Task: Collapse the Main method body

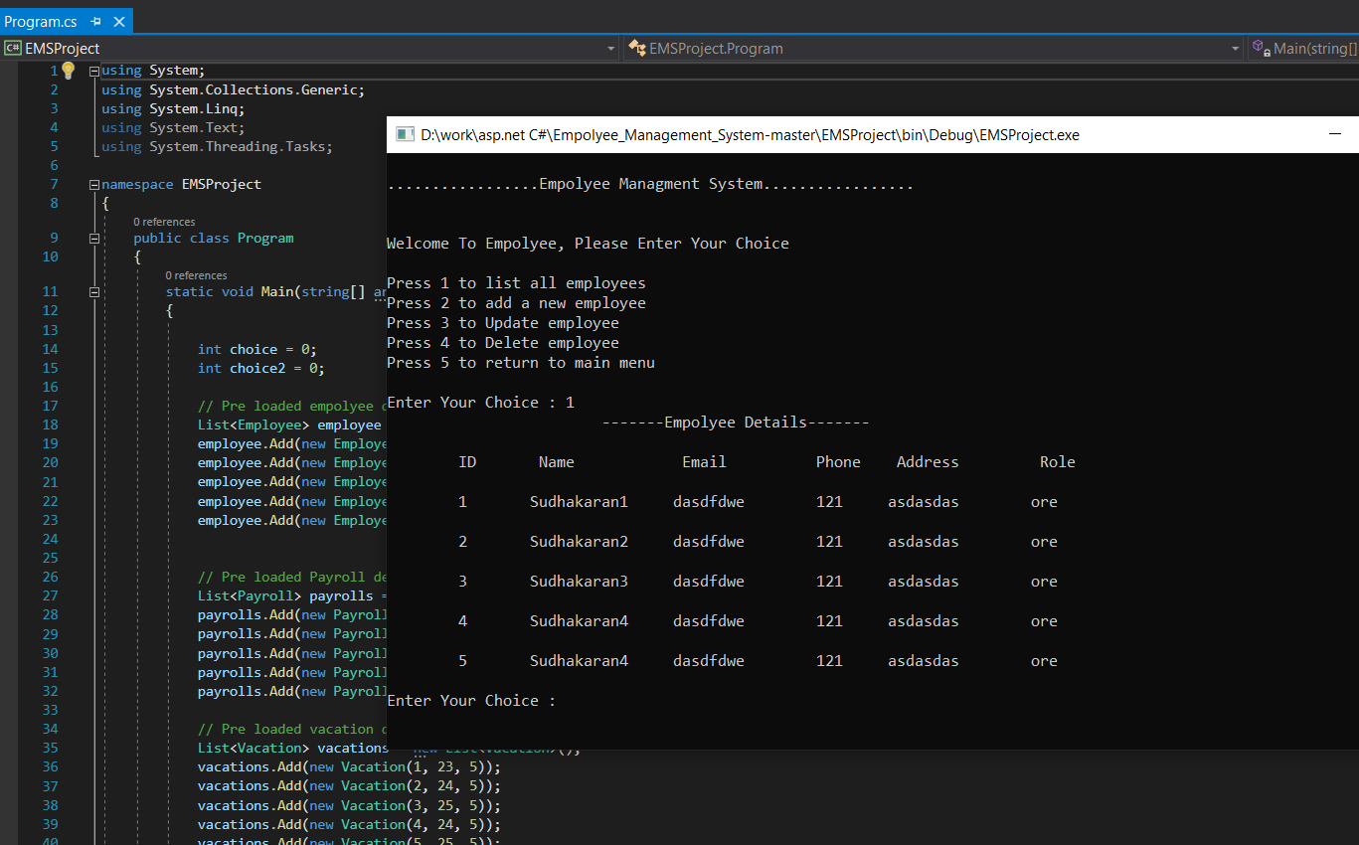Action: point(92,291)
